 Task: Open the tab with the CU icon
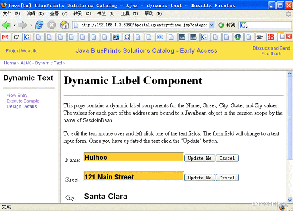[160, 37]
